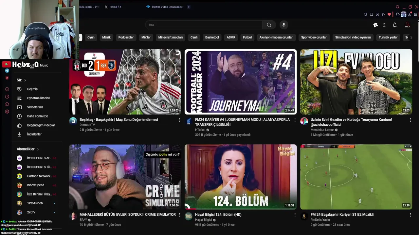The width and height of the screenshot is (419, 235).
Task: Open browser history clock in sidebar
Action: click(x=7, y=97)
